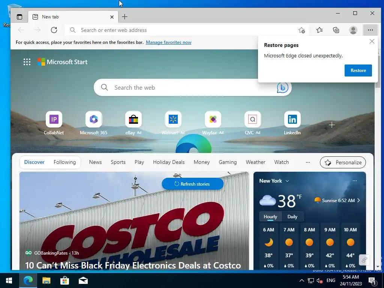
Task: Follow the Manage favorites now link
Action: click(x=168, y=42)
